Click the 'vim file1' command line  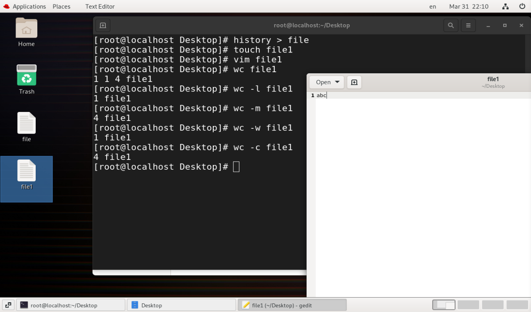pos(188,60)
